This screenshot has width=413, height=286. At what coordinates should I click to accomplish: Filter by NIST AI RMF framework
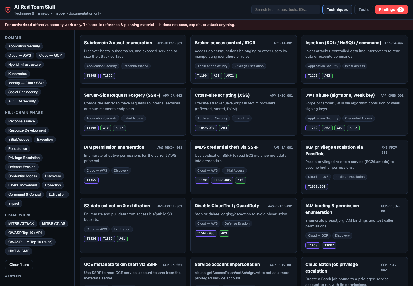point(19,251)
